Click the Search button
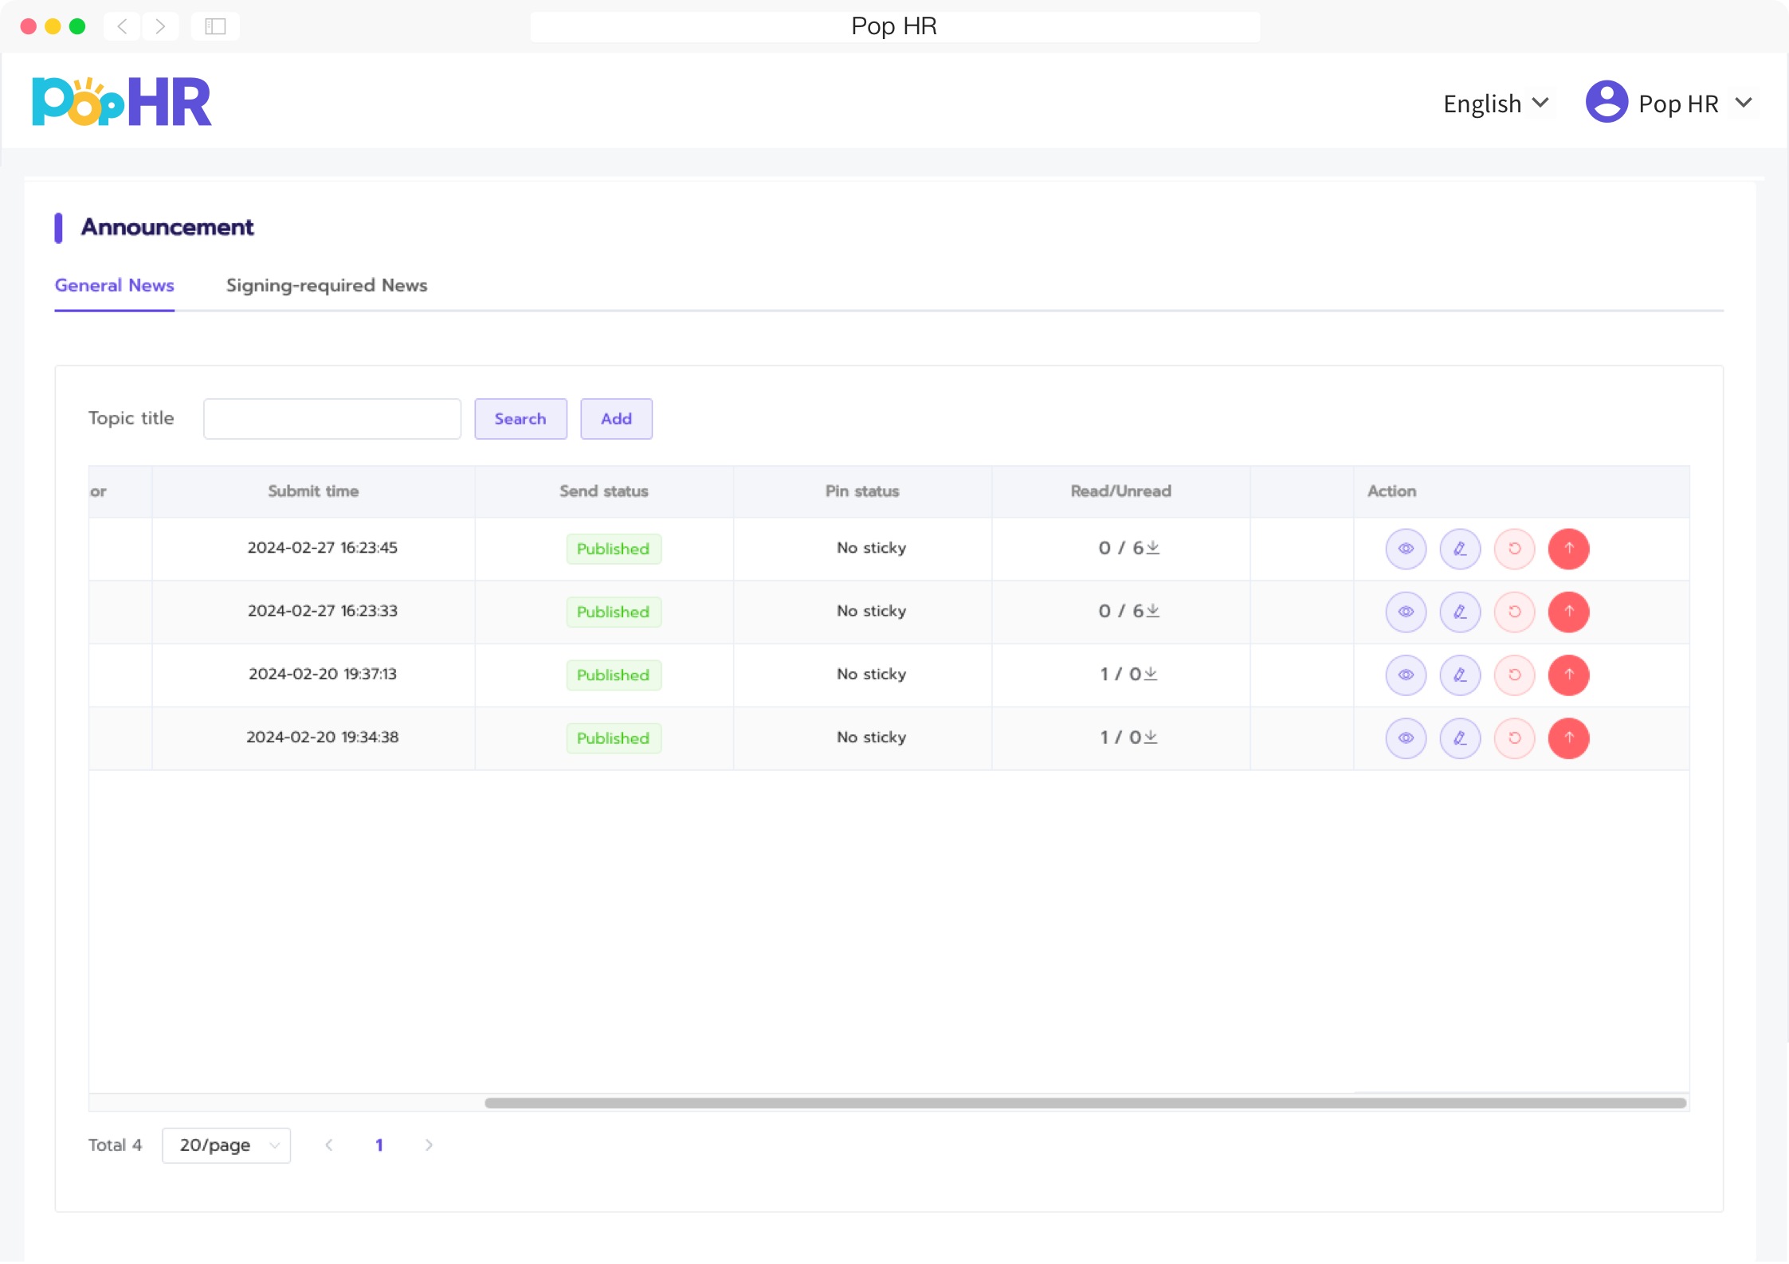The height and width of the screenshot is (1264, 1789). point(520,419)
